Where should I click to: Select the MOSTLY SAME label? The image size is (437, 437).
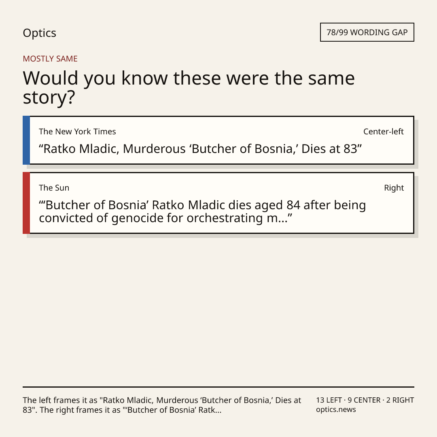point(50,59)
